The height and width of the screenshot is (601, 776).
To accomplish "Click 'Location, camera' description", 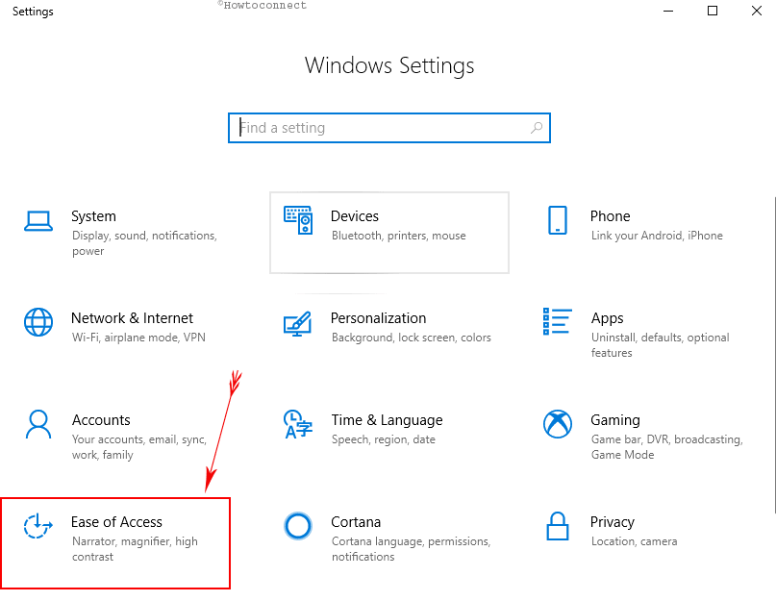I will [x=634, y=541].
